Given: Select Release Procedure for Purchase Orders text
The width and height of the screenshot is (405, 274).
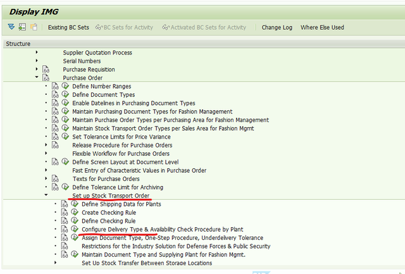Looking at the screenshot, I should [x=122, y=146].
